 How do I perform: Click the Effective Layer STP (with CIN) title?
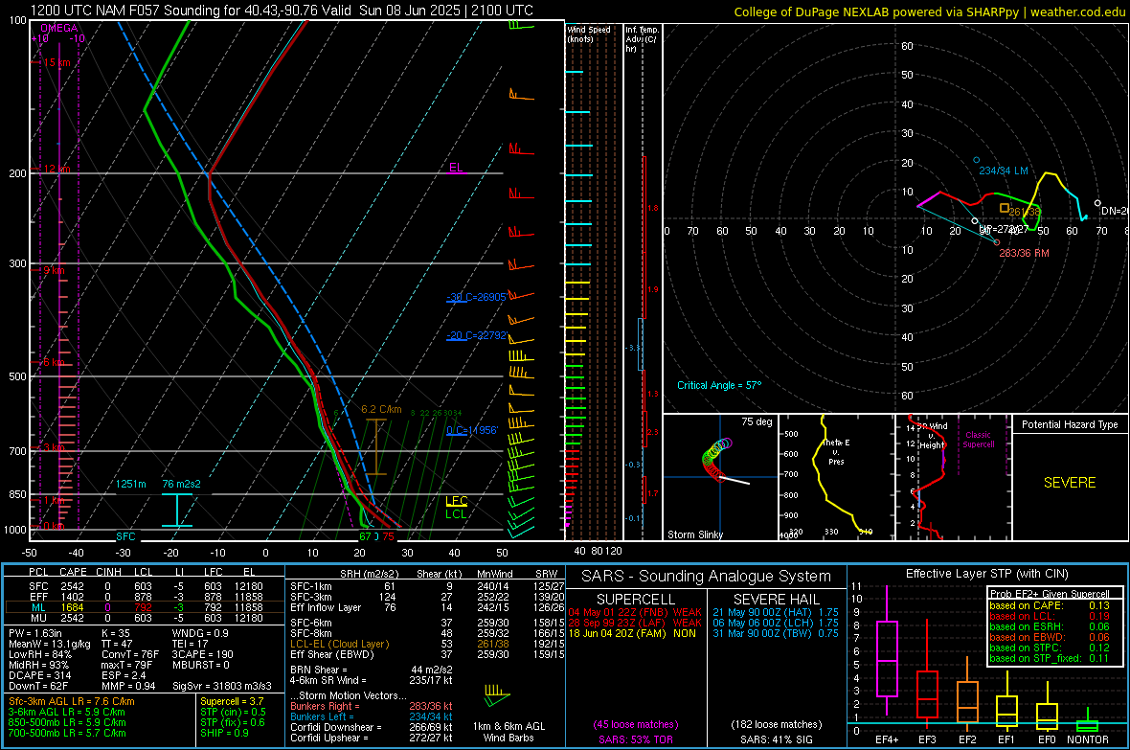click(987, 574)
